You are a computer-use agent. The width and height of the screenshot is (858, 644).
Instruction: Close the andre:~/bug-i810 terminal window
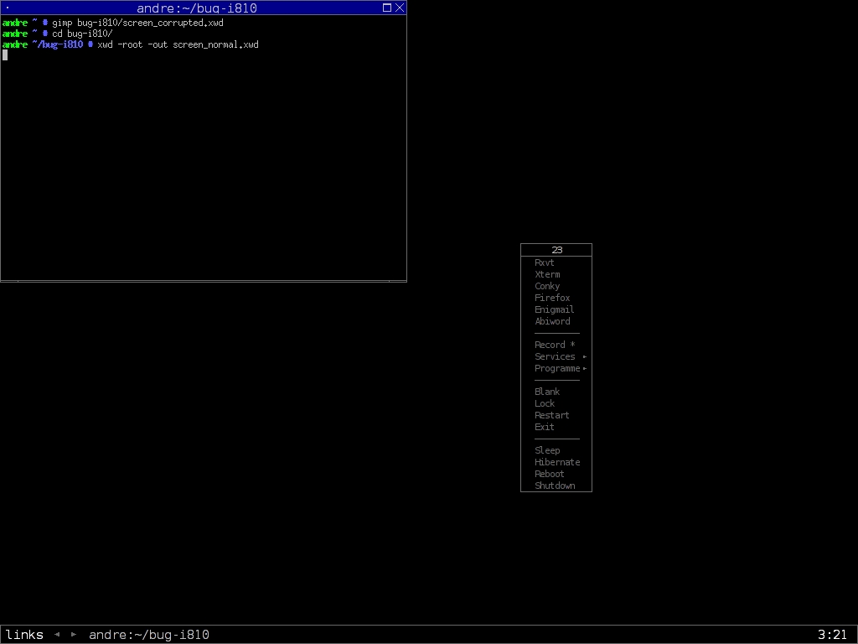point(400,8)
